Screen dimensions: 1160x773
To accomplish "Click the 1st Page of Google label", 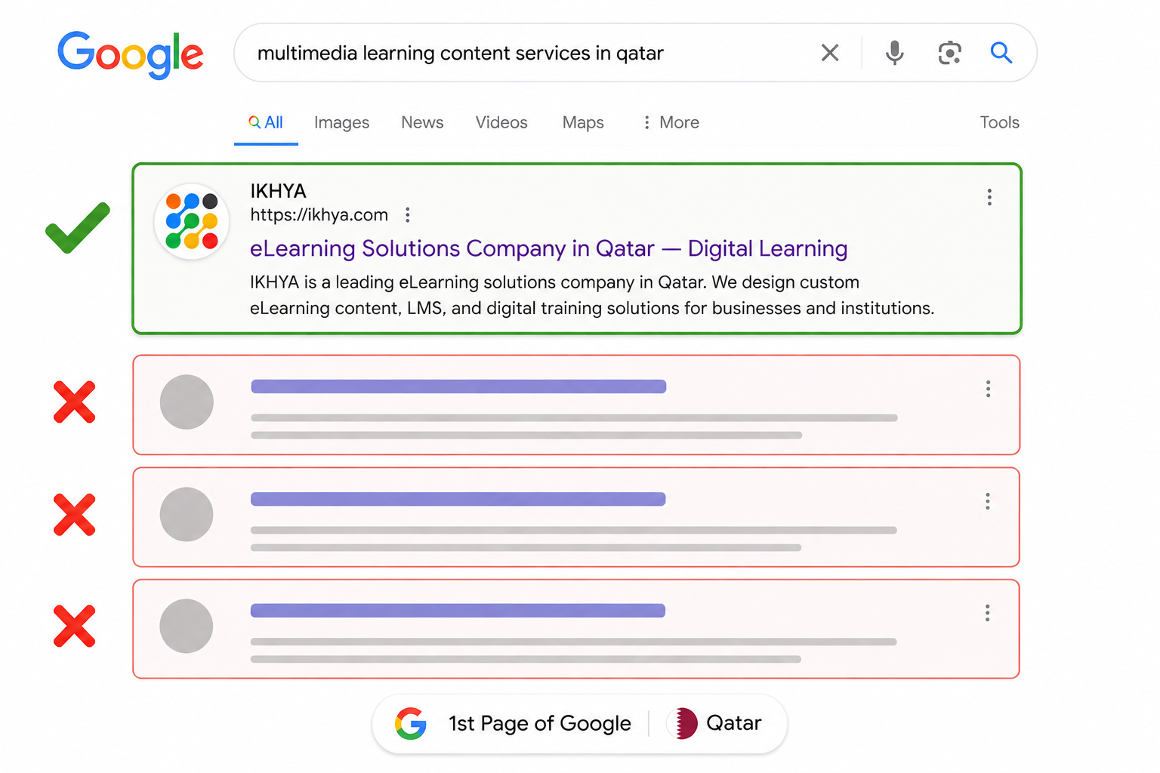I will tap(539, 723).
